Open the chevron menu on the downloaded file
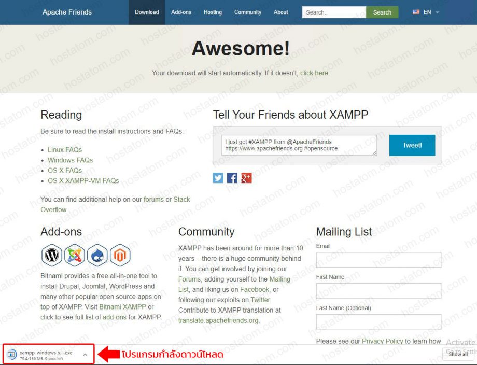This screenshot has height=365, width=477. click(85, 355)
